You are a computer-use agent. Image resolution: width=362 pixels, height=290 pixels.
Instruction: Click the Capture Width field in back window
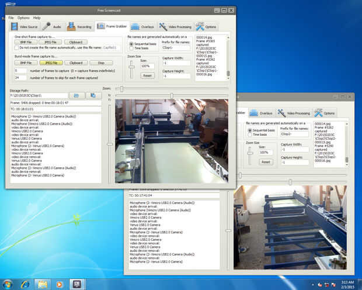pos(295,149)
